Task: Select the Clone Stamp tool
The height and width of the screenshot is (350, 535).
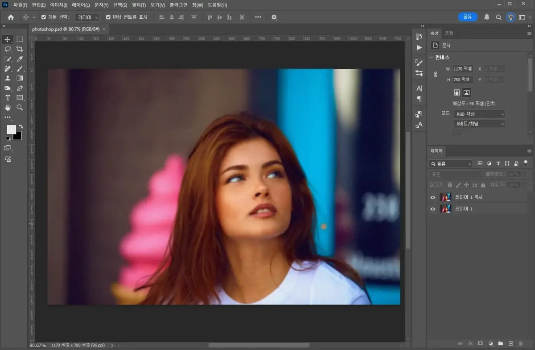Action: pos(8,79)
